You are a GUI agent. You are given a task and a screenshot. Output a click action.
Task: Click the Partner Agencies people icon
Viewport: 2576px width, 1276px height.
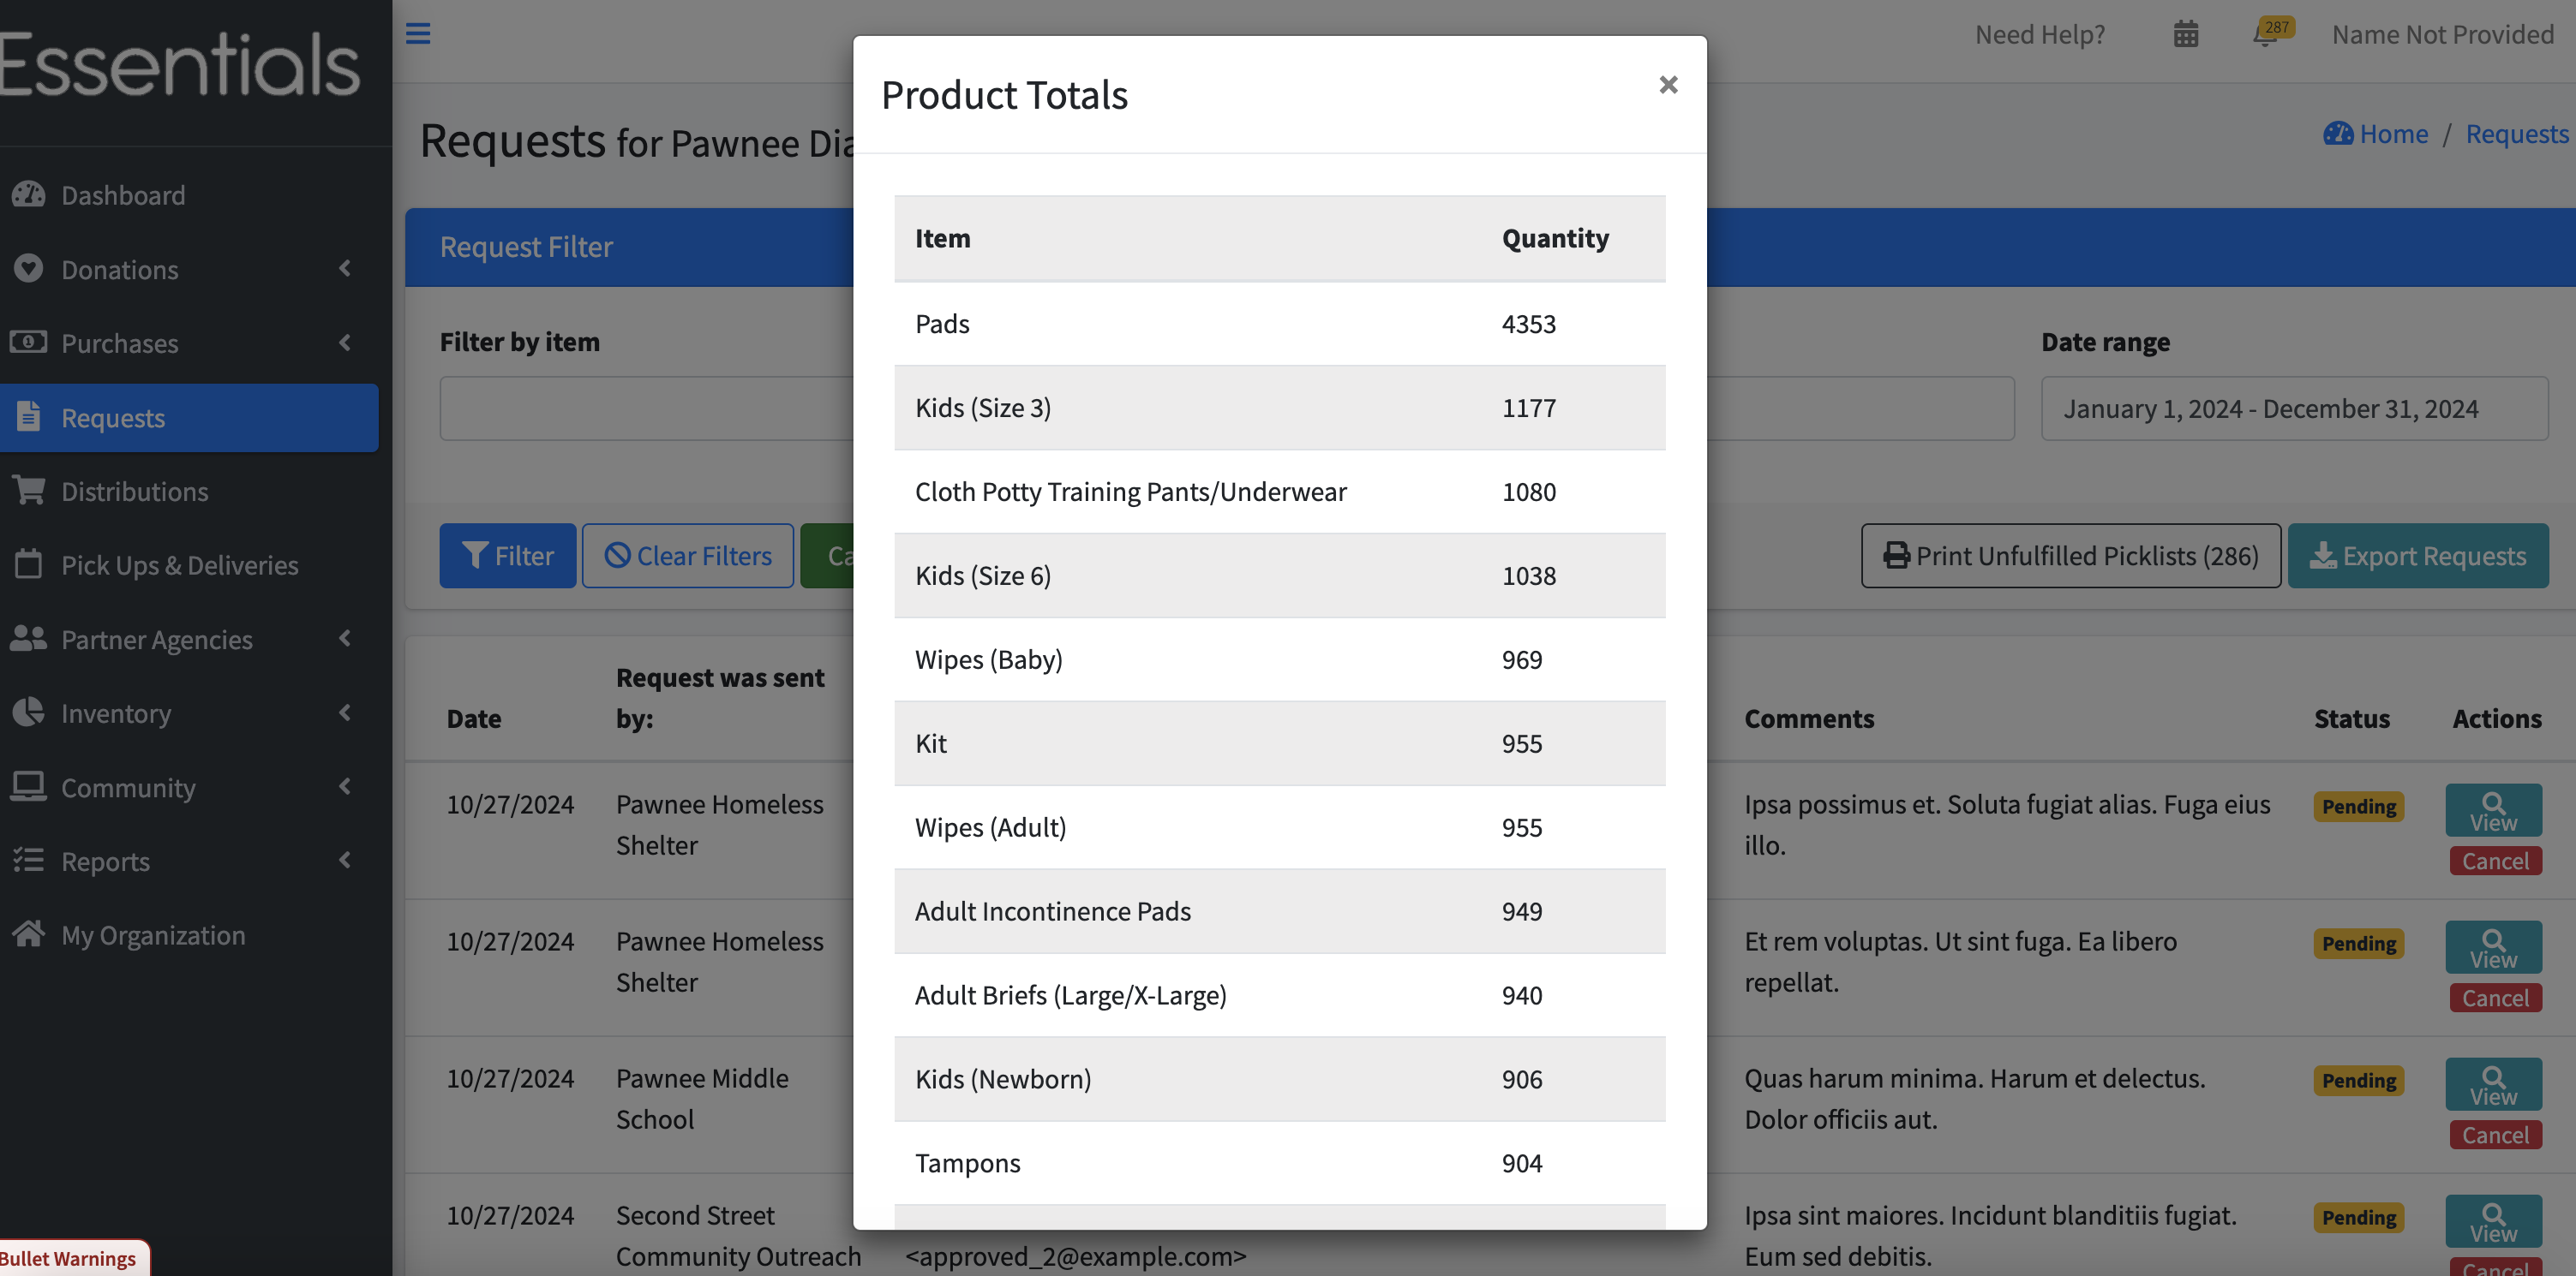[x=29, y=639]
